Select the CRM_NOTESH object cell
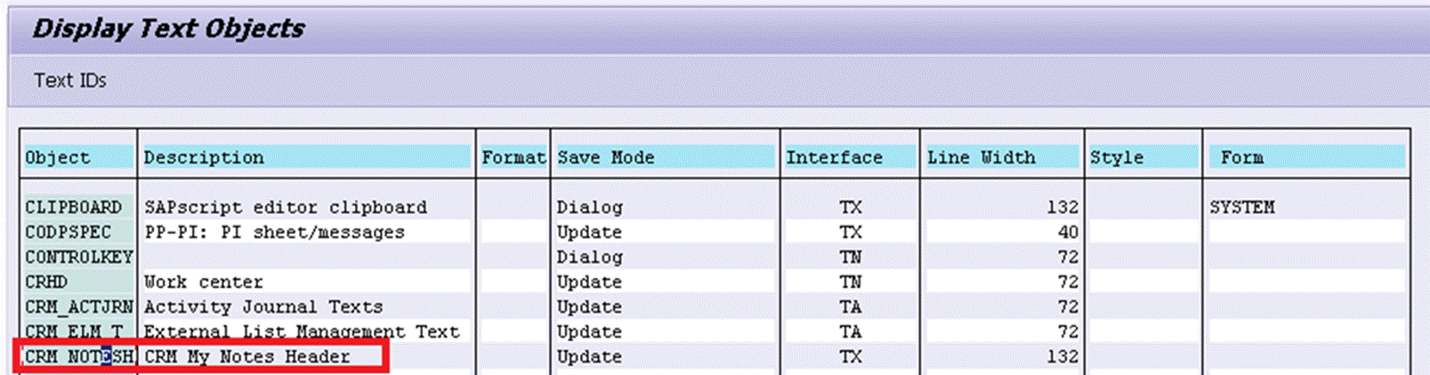Image resolution: width=1430 pixels, height=375 pixels. [78, 356]
